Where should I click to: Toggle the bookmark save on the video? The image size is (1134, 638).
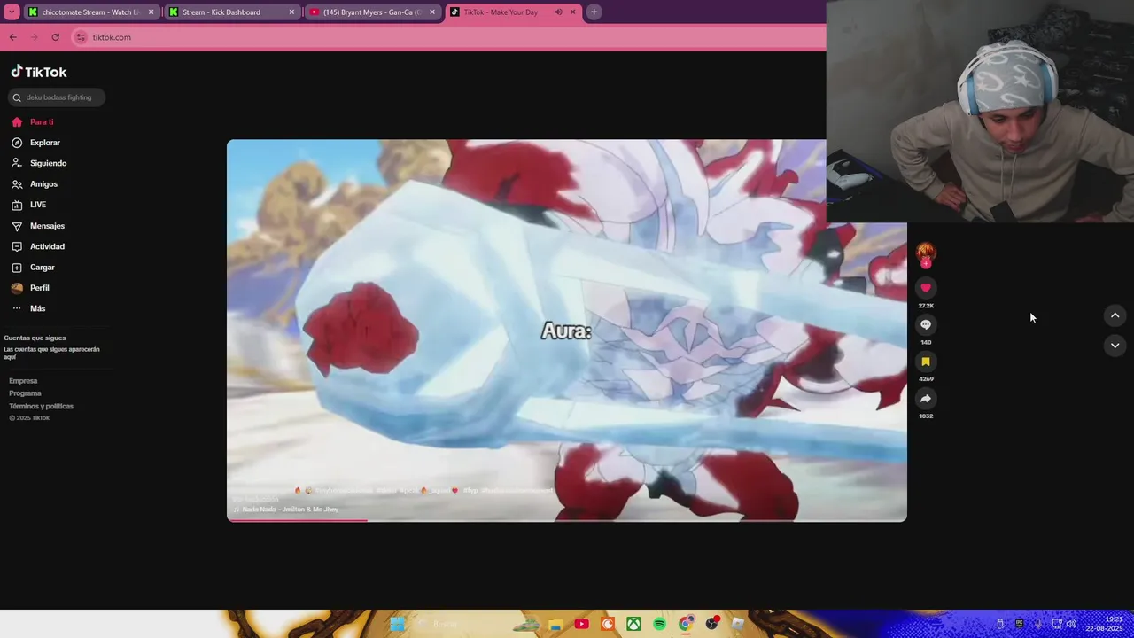coord(926,362)
